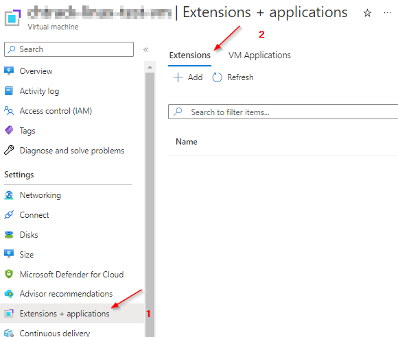Click the Disks icon
This screenshot has width=398, height=337.
coord(9,235)
